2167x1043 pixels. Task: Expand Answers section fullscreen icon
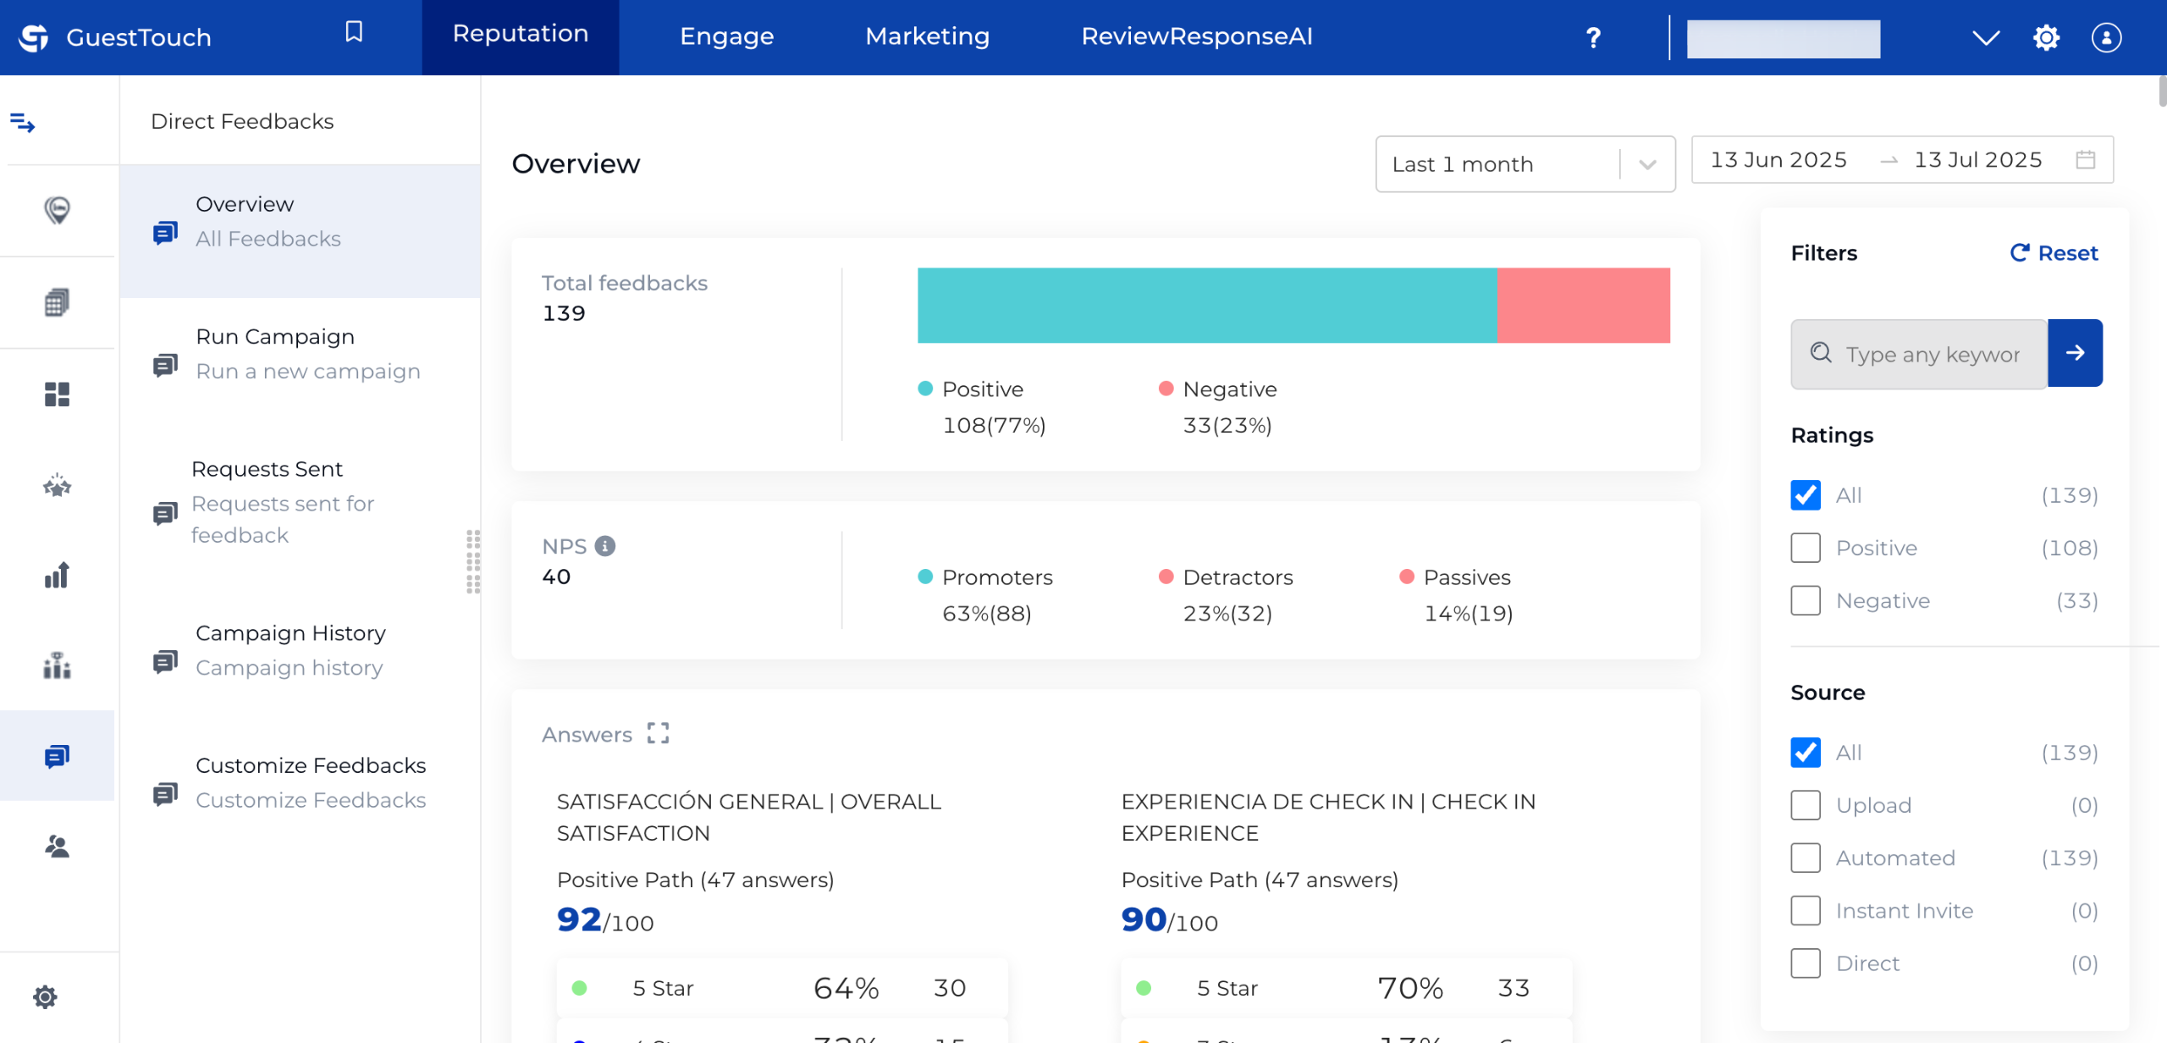(x=658, y=733)
